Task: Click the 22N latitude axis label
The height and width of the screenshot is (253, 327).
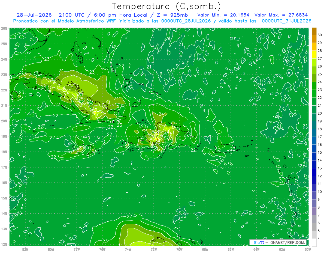Action: tap(4, 90)
